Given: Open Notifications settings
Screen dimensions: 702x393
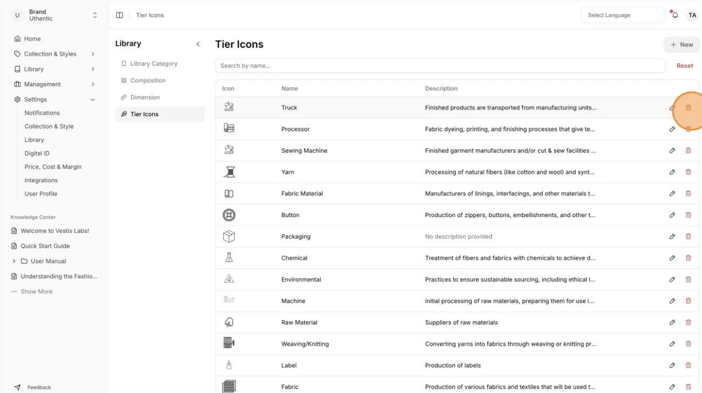Looking at the screenshot, I should pos(42,113).
